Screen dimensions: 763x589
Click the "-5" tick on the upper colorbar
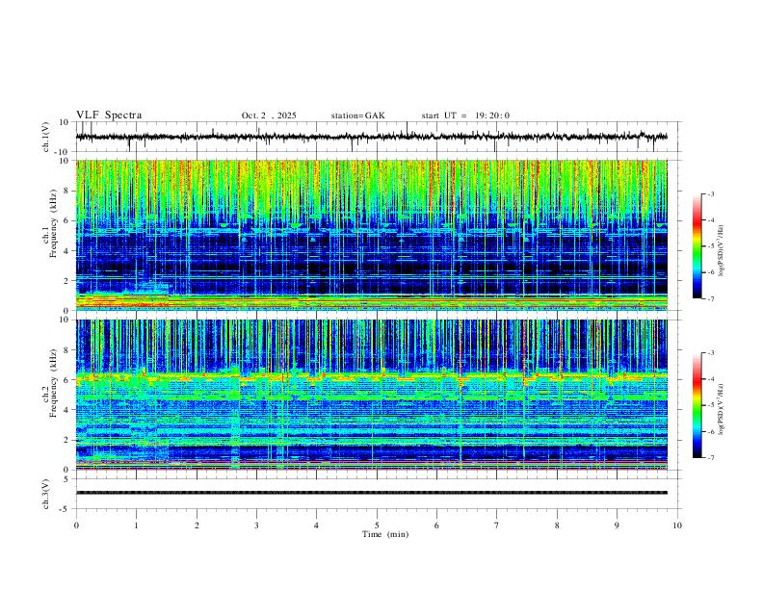click(711, 246)
